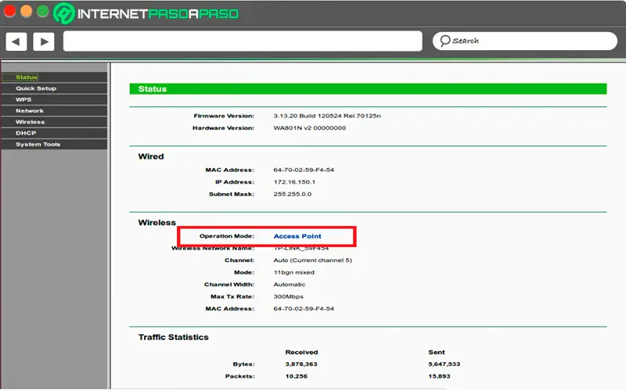Click the Automatic channel width value
Screen dimensions: 626x391
tap(289, 285)
